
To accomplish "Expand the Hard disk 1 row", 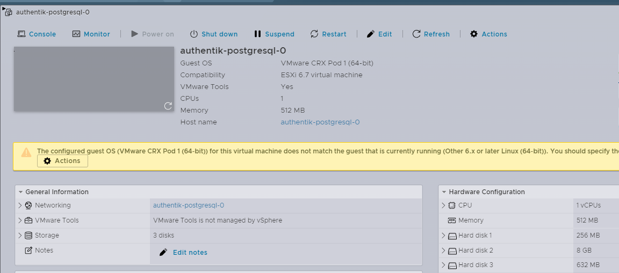I will tap(443, 235).
